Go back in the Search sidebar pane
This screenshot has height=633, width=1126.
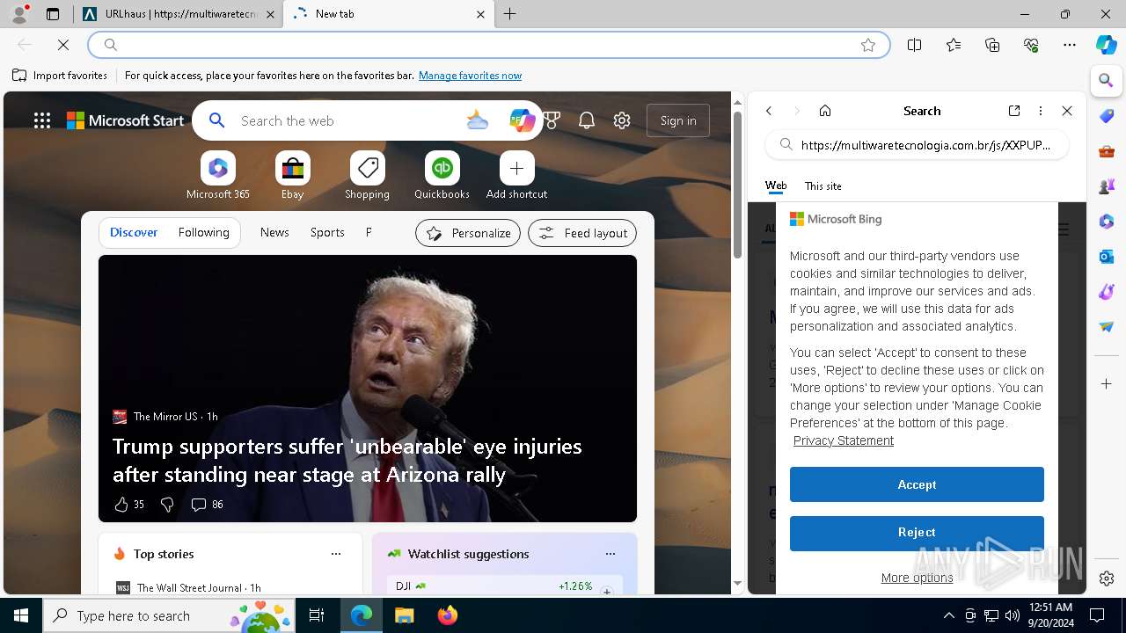(x=769, y=111)
